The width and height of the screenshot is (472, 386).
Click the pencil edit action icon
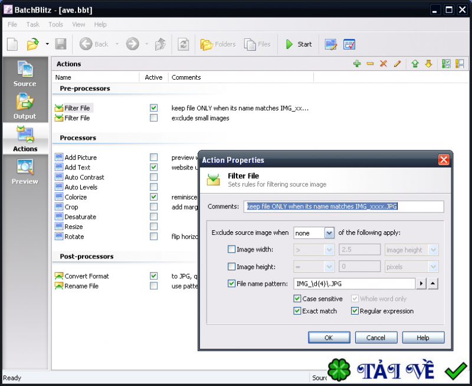pyautogui.click(x=397, y=64)
